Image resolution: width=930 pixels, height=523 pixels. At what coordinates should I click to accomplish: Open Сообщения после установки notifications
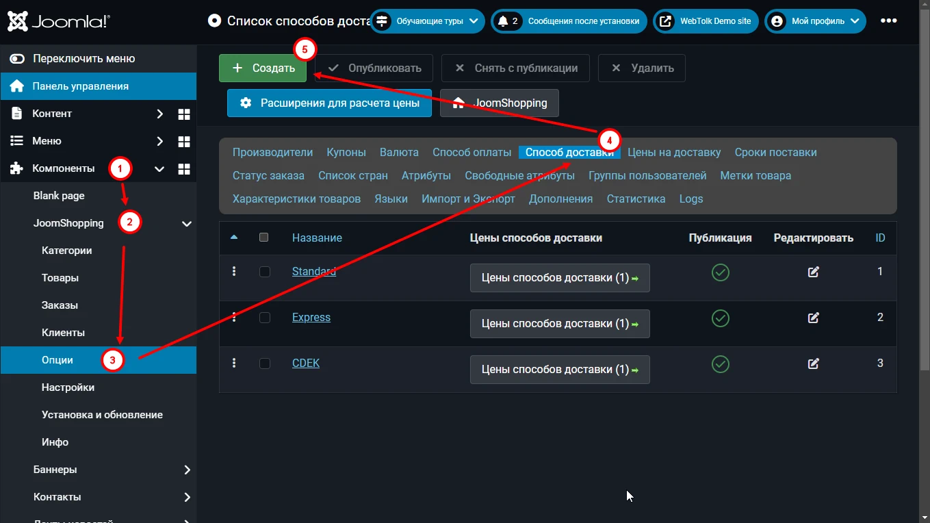(x=569, y=21)
